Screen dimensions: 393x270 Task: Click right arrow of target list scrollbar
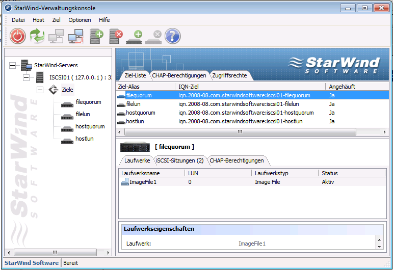click(385, 132)
